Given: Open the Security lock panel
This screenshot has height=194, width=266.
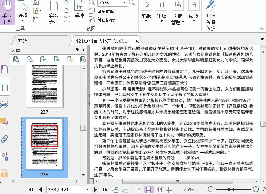Looking at the screenshot, I should coord(4,173).
